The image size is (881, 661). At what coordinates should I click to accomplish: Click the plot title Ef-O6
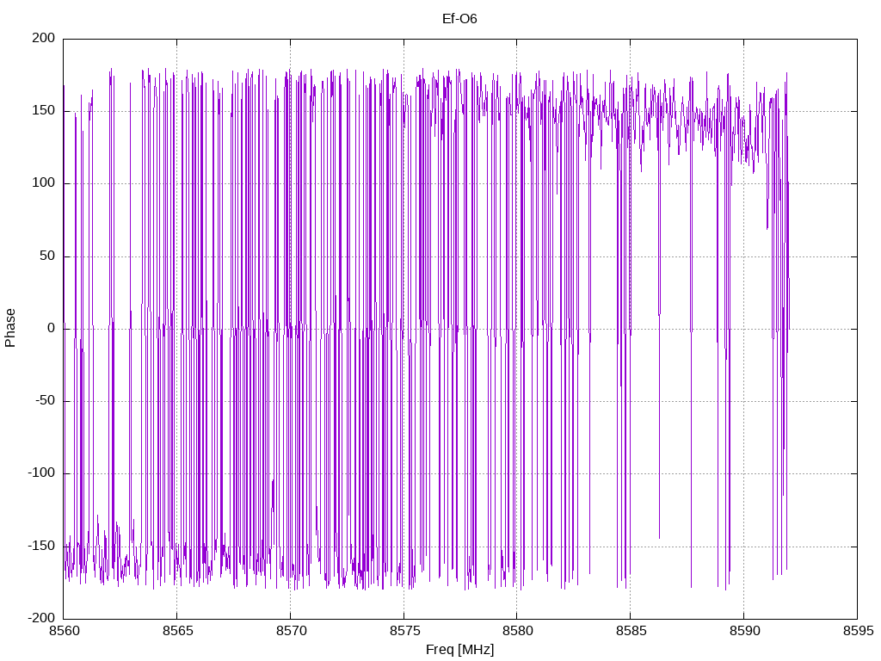pyautogui.click(x=459, y=19)
